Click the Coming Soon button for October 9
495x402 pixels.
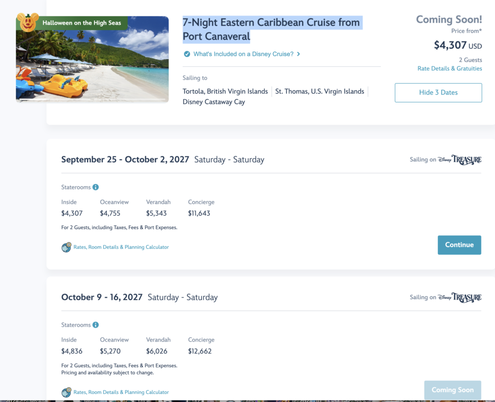pos(452,390)
